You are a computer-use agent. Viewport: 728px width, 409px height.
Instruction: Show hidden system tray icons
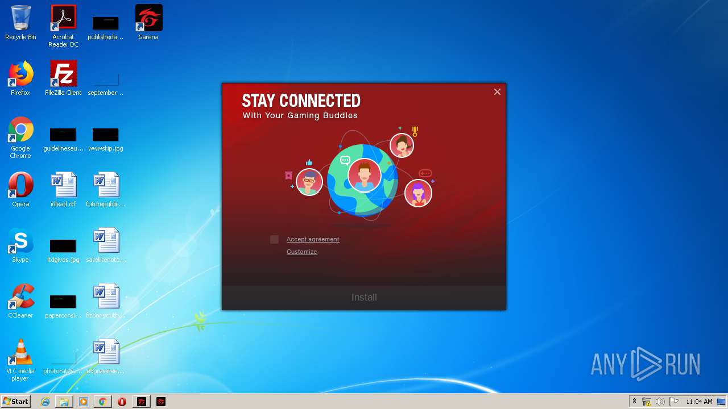tap(635, 402)
